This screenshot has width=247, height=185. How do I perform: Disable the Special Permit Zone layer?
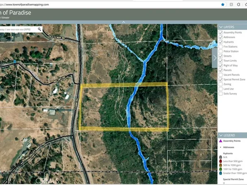(221, 80)
